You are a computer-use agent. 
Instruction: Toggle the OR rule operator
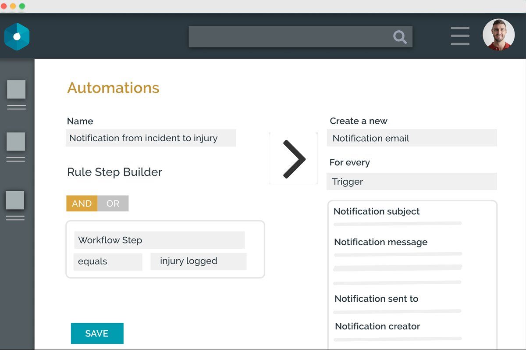coord(113,204)
